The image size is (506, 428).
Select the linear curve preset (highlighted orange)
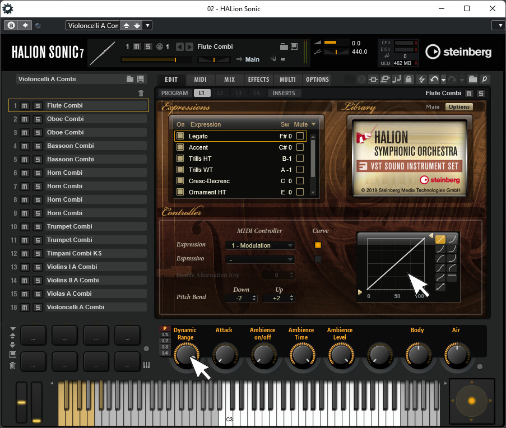tap(440, 239)
